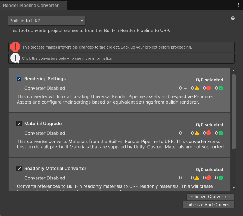This screenshot has width=243, height=216.
Task: Click Rendering Settings green checkmark status icon
Action: tap(221, 88)
